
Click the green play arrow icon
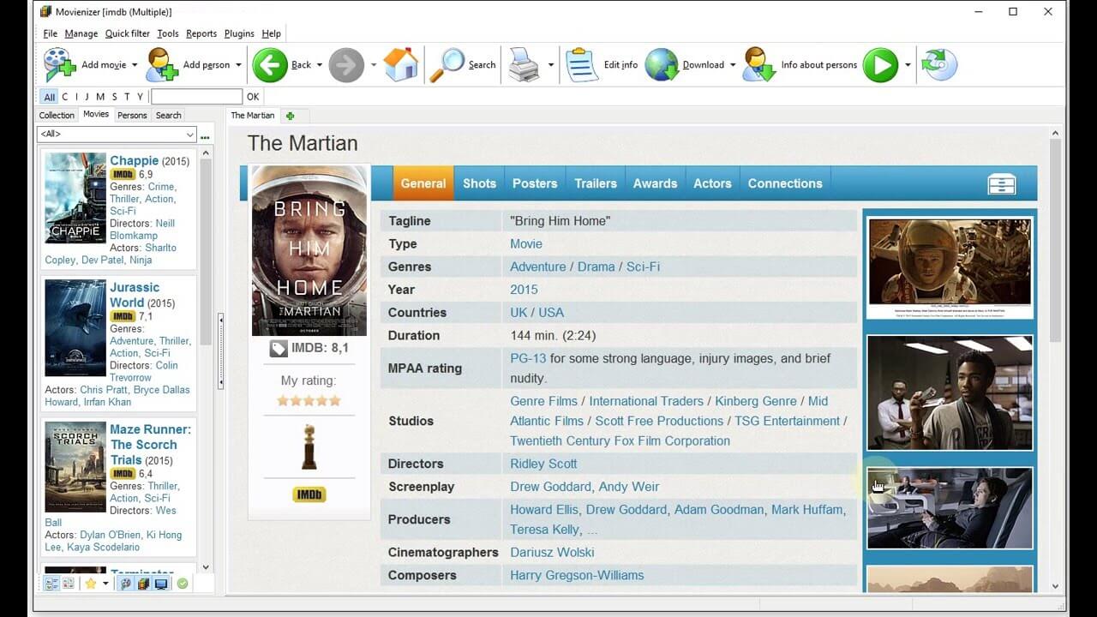[880, 65]
